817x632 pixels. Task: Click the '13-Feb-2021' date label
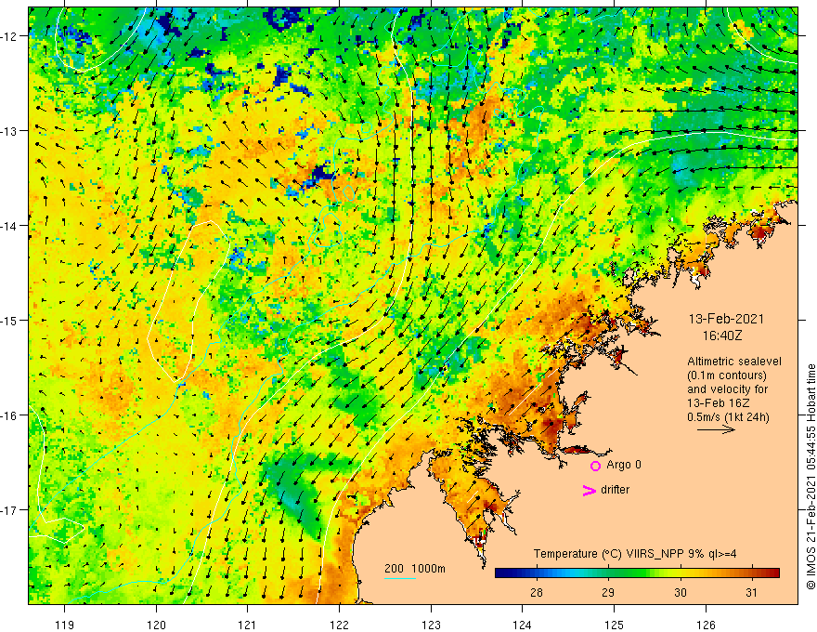pyautogui.click(x=726, y=319)
